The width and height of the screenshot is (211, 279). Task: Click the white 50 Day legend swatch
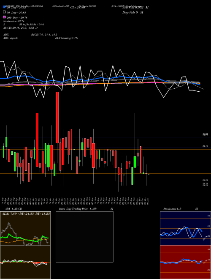(5, 12)
